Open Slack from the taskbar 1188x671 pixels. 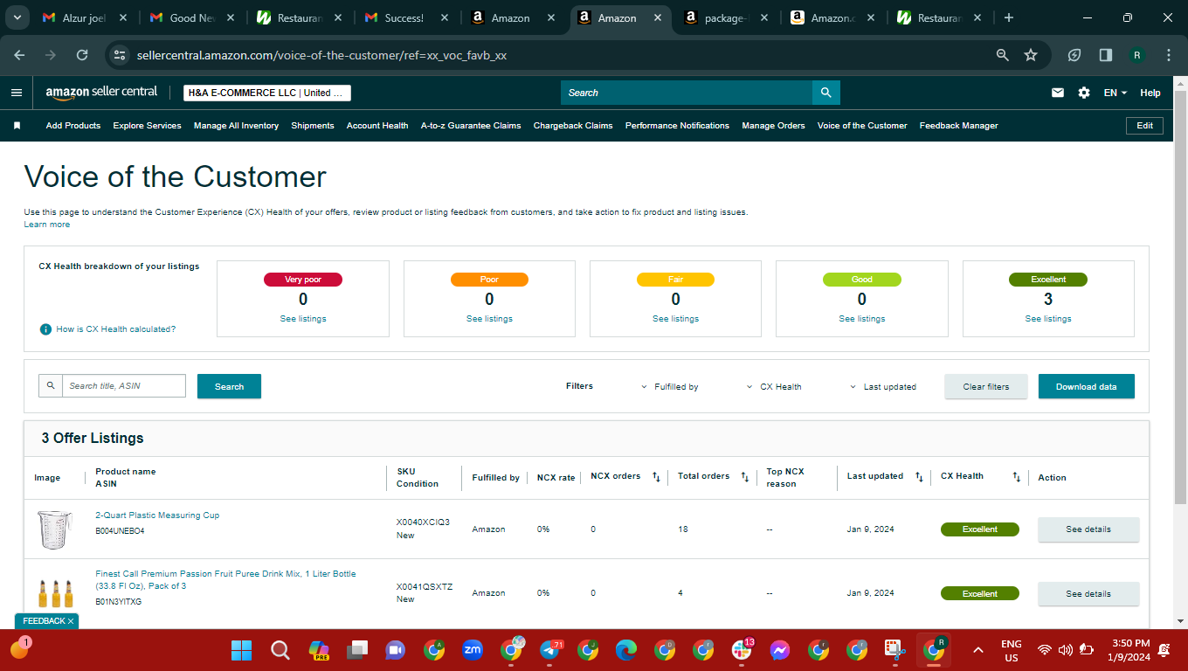[742, 650]
